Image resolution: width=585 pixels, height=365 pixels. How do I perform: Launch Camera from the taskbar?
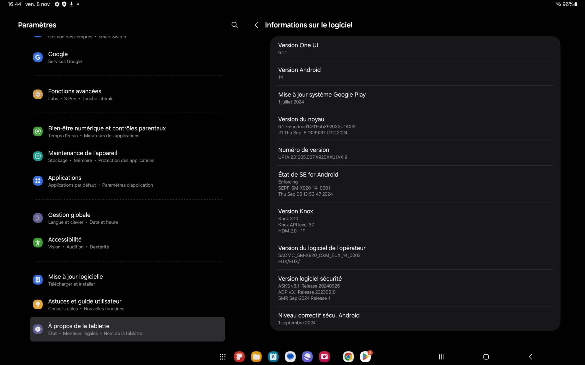pos(324,357)
